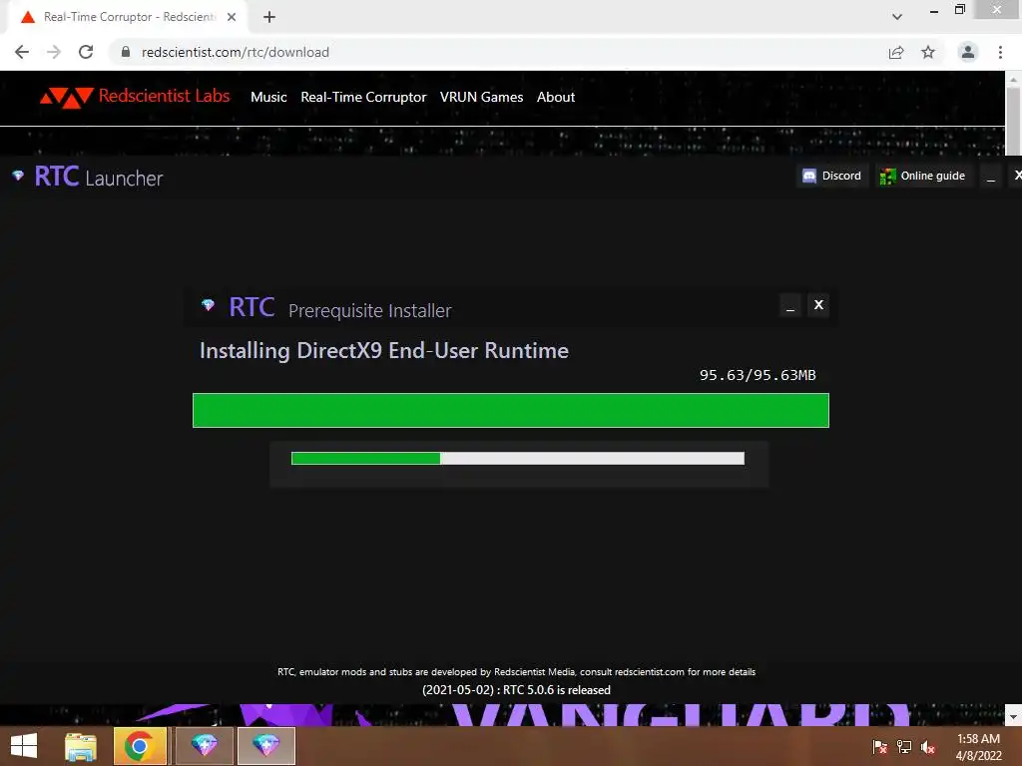
Task: Expand the tab search dropdown chevron
Action: tap(897, 17)
